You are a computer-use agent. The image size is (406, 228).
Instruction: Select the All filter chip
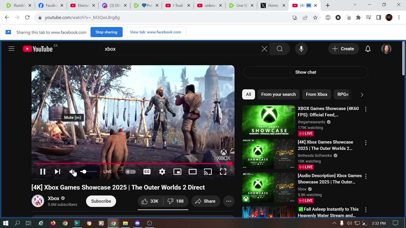[x=248, y=94]
